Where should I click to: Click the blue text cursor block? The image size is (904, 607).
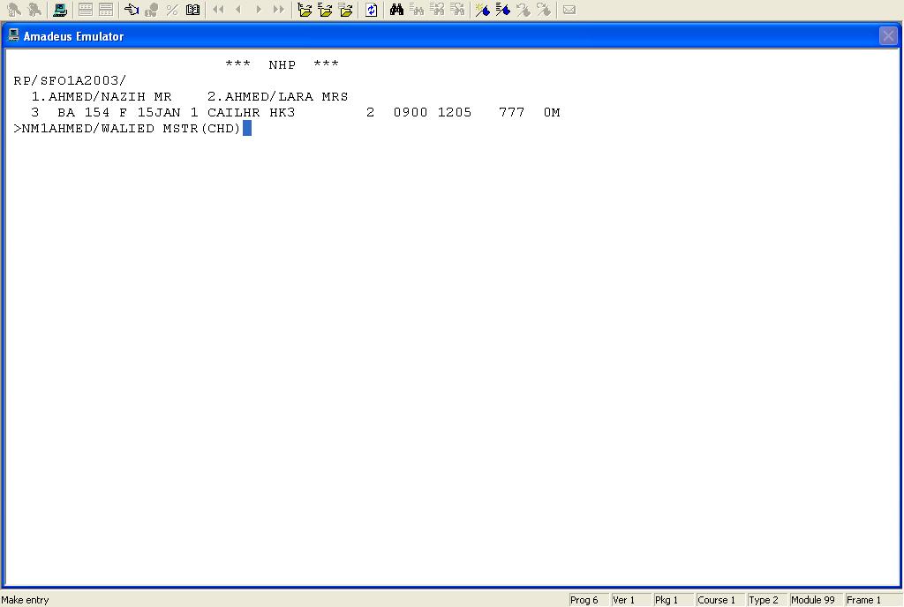[247, 128]
